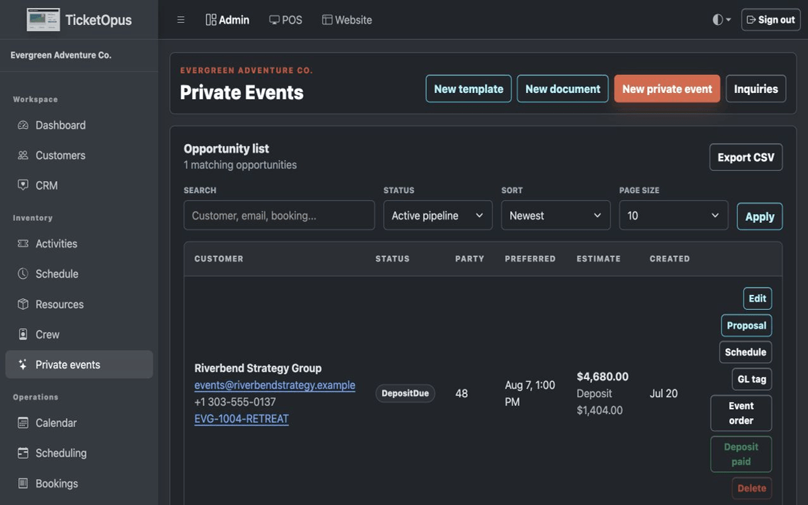Click the TicketOpus logo thumbnail
808x505 pixels.
tap(43, 20)
